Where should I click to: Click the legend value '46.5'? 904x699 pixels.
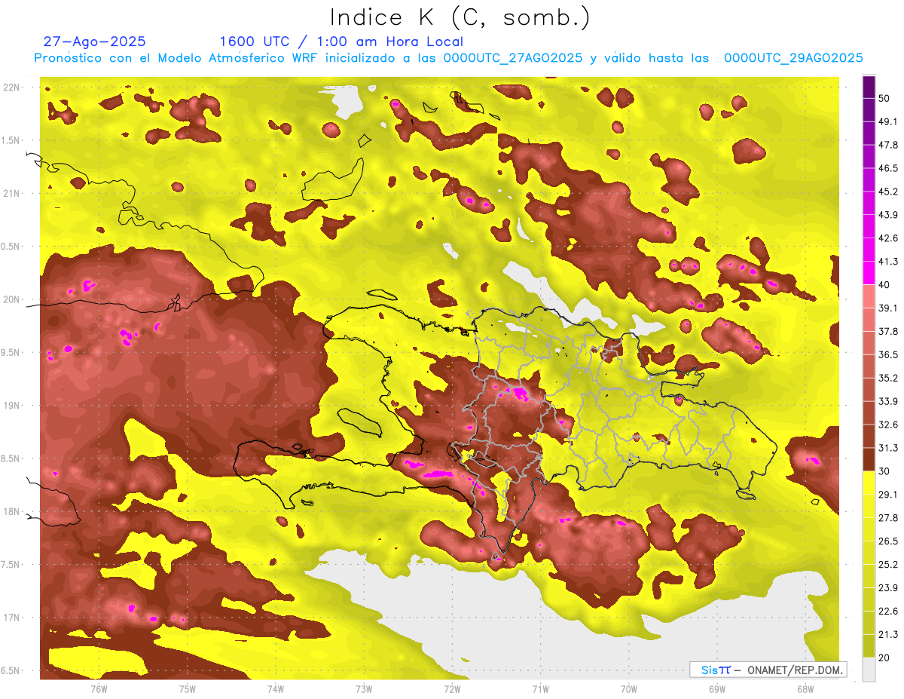pos(888,169)
